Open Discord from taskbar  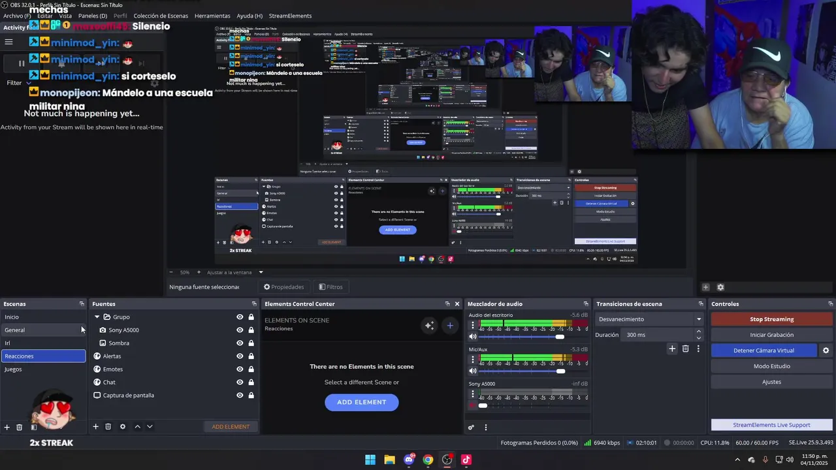pos(409,460)
